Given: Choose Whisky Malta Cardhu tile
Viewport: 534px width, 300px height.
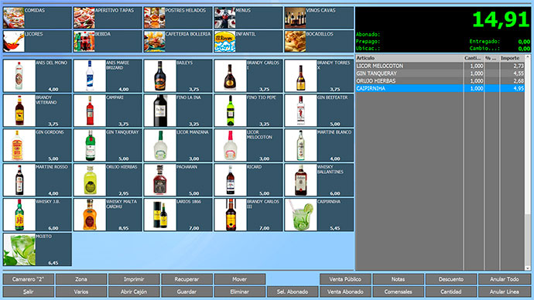Looking at the screenshot, I should pos(108,215).
